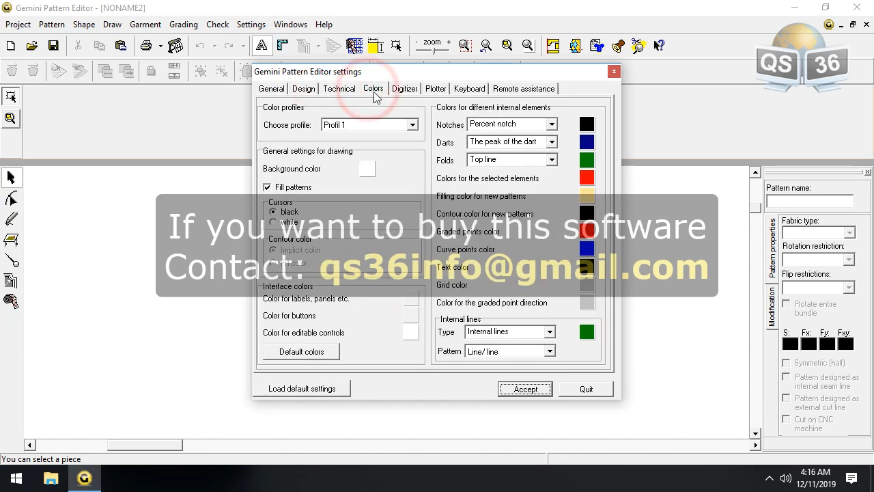Switch to the Design tab

click(303, 89)
